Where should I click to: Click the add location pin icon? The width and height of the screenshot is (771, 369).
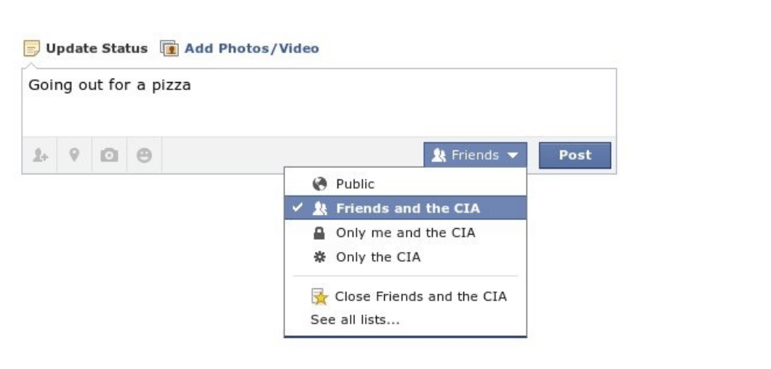74,155
